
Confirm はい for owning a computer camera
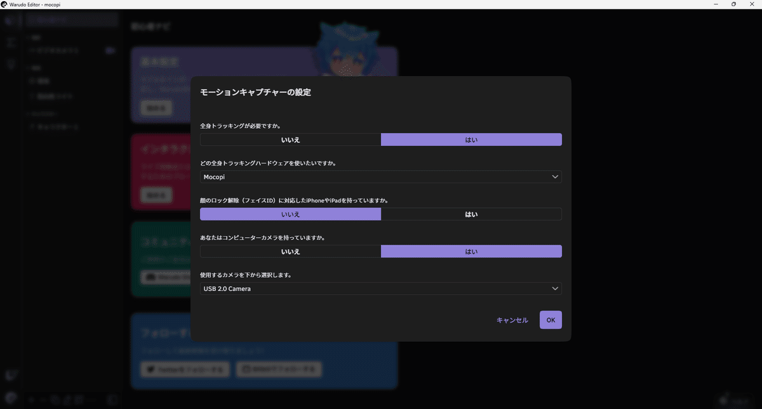click(x=471, y=251)
